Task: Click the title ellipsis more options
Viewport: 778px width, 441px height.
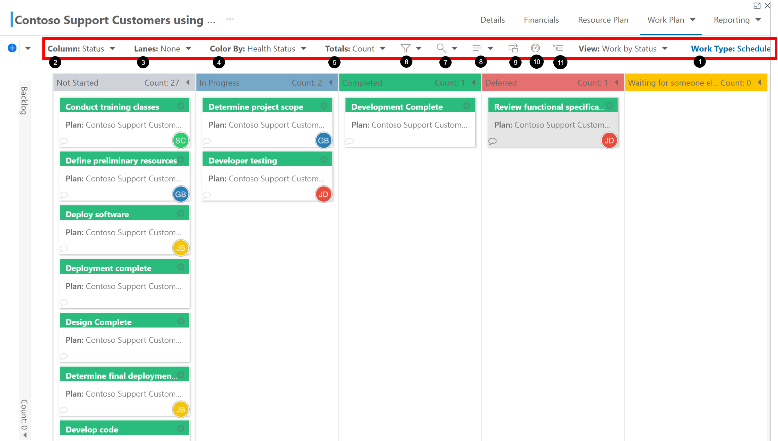Action: coord(230,20)
